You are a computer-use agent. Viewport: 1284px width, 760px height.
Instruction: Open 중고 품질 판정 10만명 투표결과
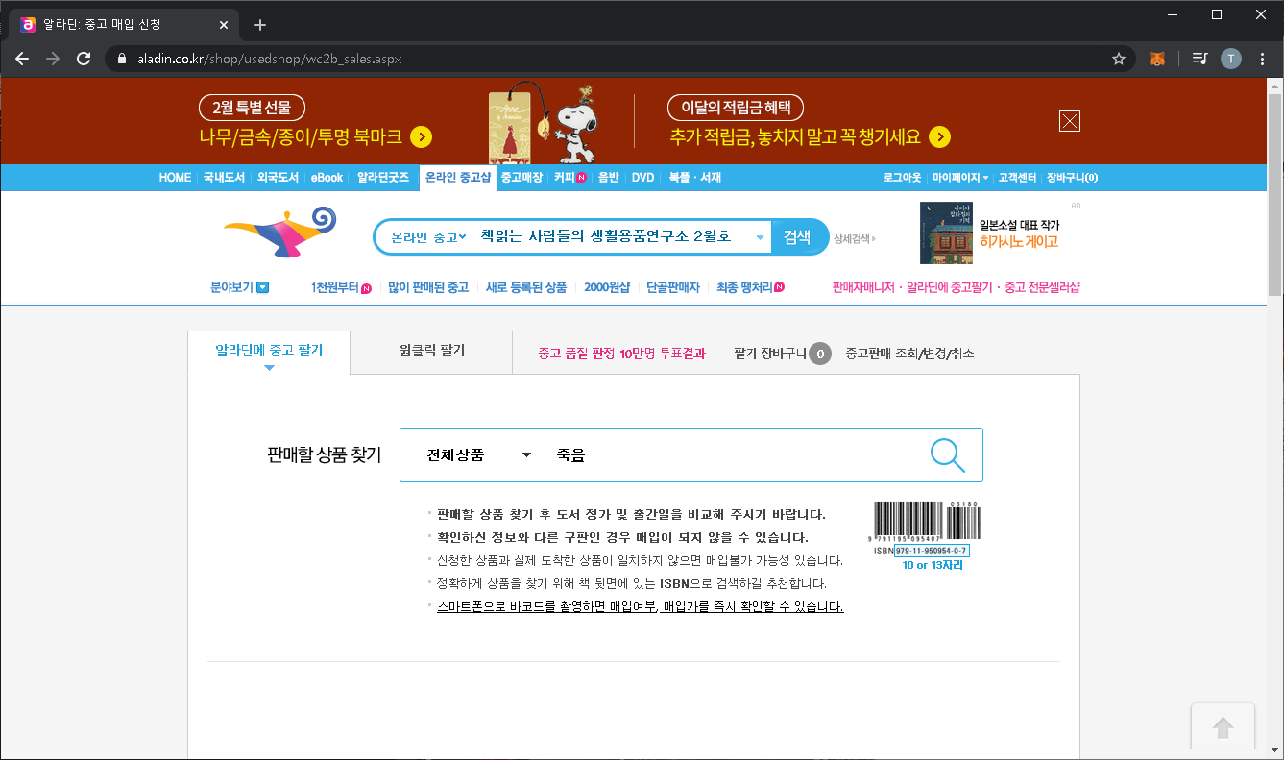point(621,354)
